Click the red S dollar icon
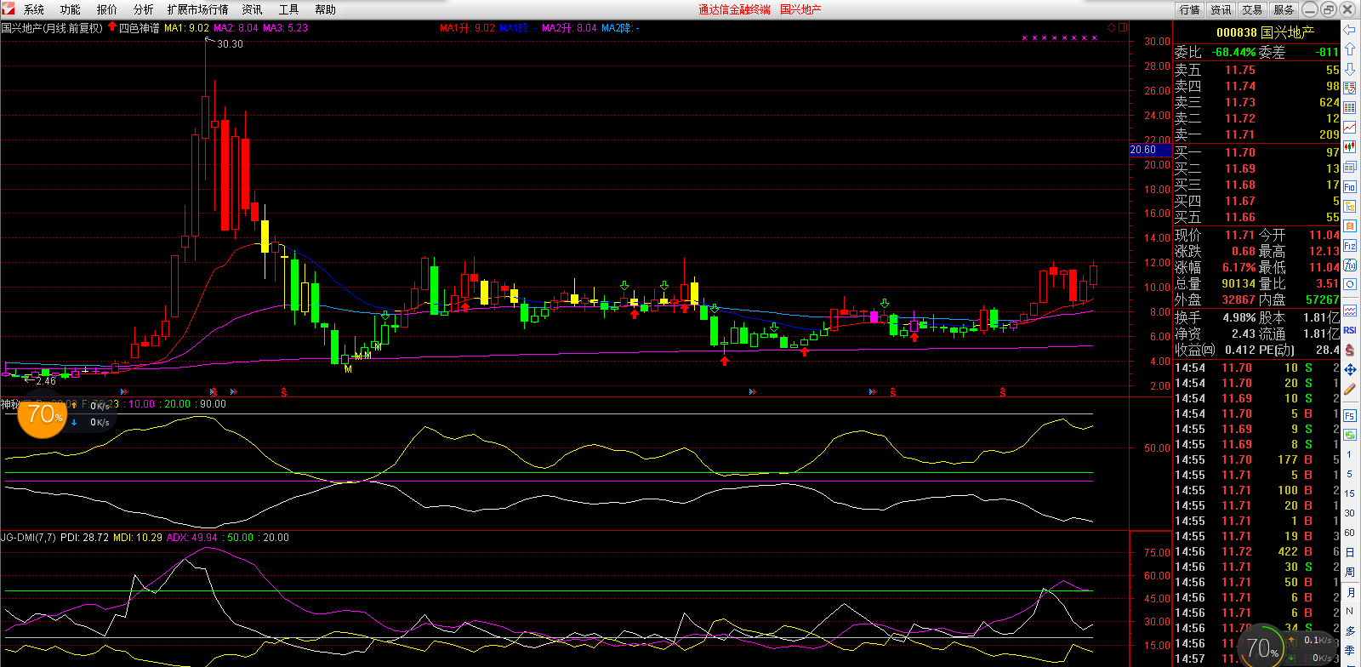The image size is (1361, 667). click(1350, 350)
